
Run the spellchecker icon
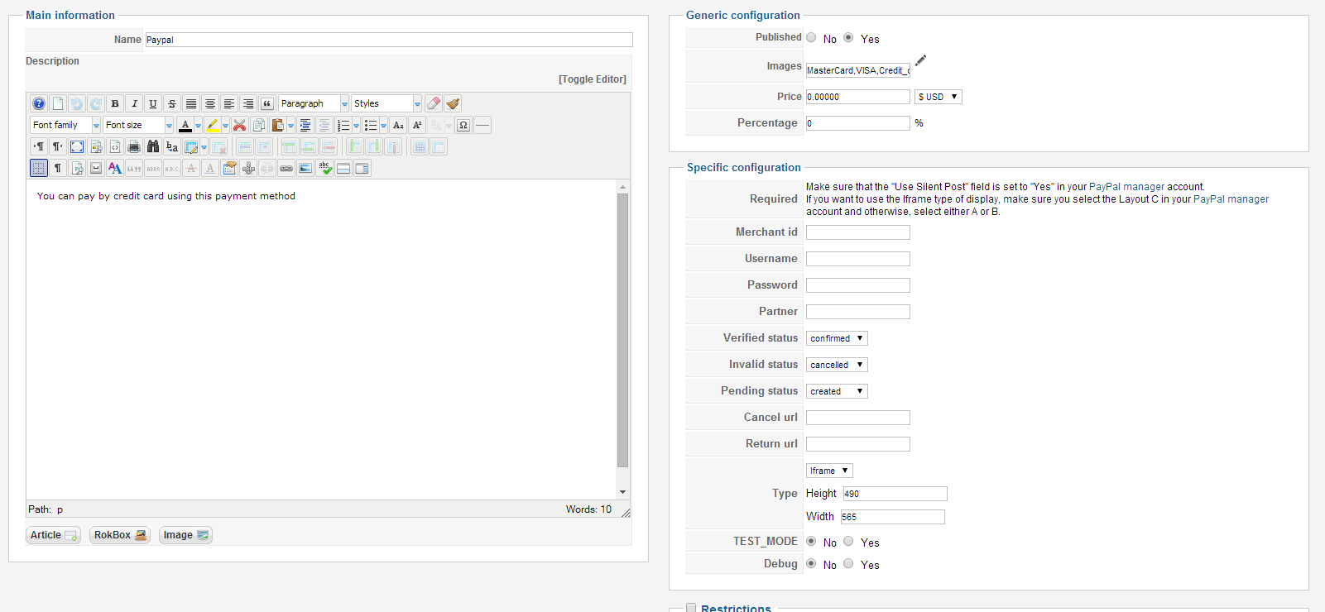(324, 168)
